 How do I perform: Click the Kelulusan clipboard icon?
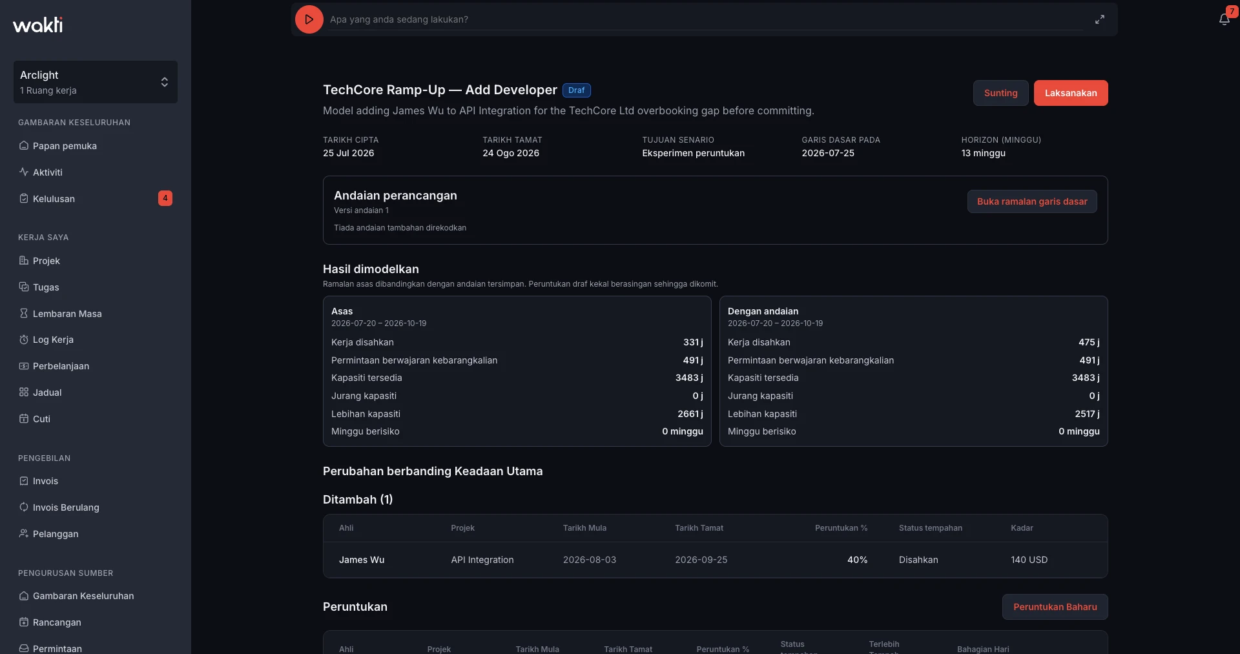pyautogui.click(x=24, y=199)
